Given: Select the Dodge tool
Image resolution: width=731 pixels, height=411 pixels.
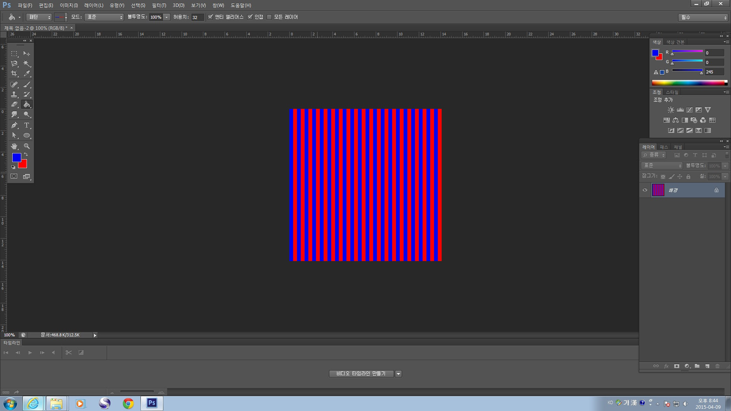Looking at the screenshot, I should point(27,114).
